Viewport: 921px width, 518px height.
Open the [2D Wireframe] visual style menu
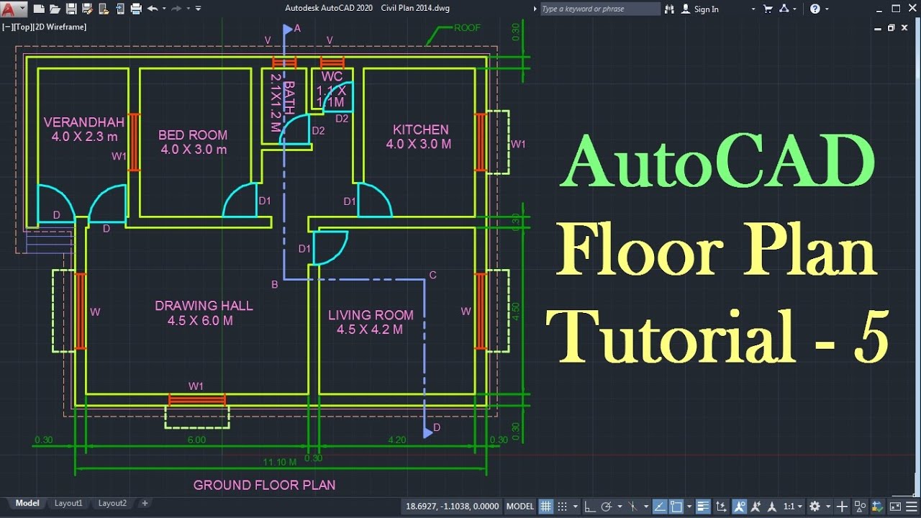(x=59, y=27)
